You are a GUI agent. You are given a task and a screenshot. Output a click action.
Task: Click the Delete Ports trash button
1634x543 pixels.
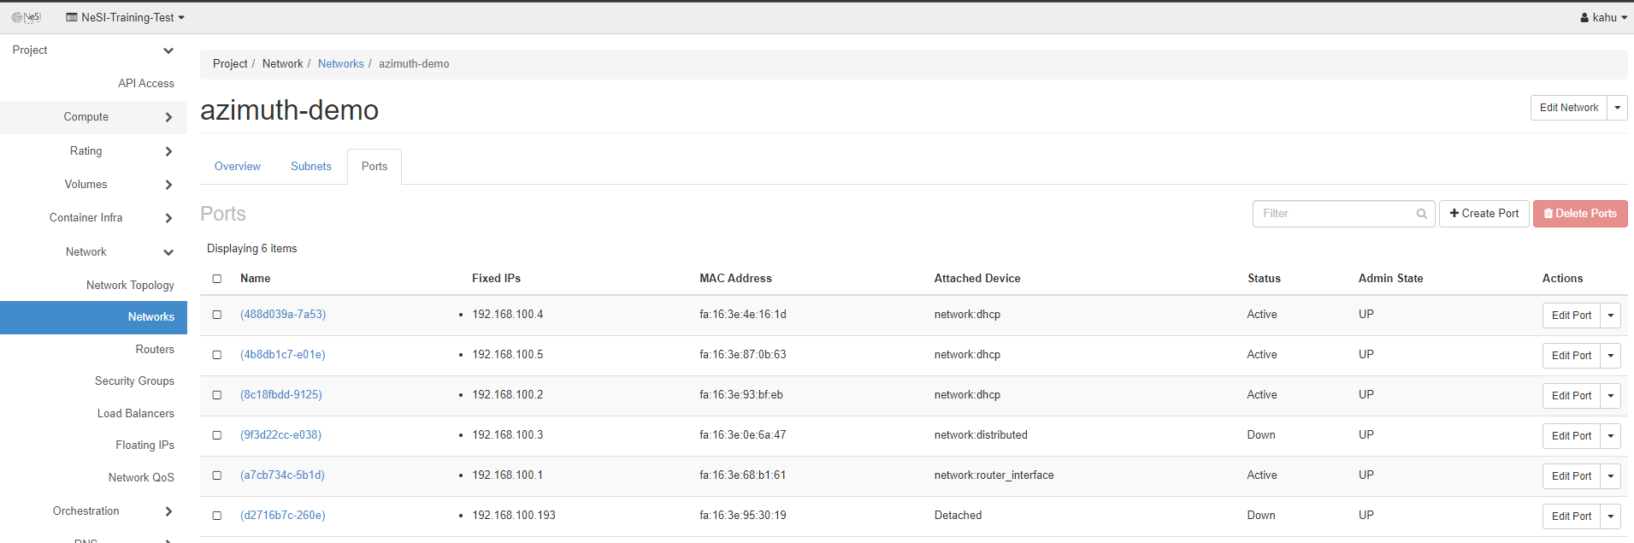[1579, 214]
